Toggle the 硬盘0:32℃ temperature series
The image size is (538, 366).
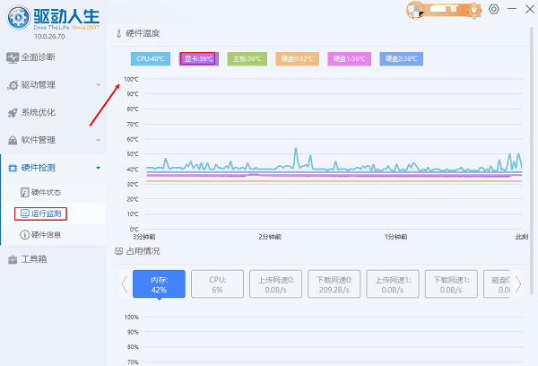[297, 58]
